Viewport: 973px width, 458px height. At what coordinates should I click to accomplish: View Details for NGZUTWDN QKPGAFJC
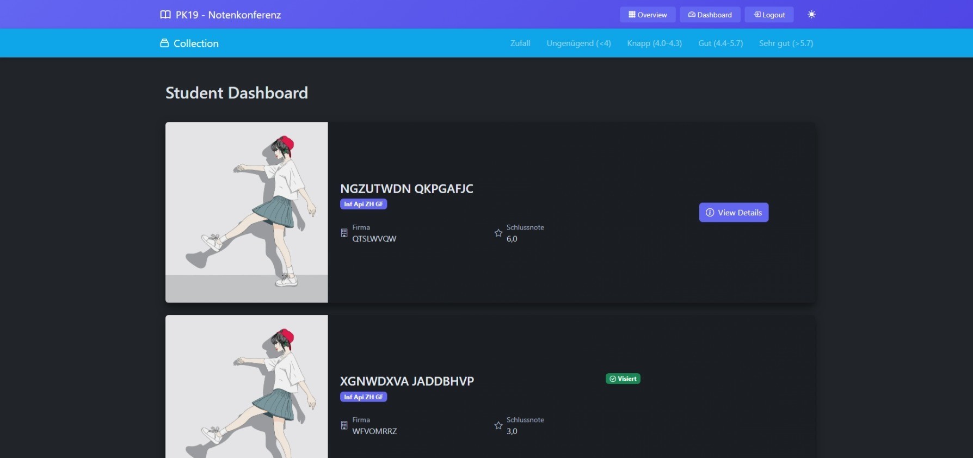[734, 213]
